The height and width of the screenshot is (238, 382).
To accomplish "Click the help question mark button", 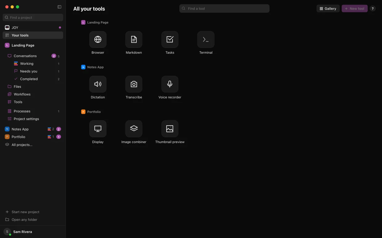I will click(x=372, y=9).
